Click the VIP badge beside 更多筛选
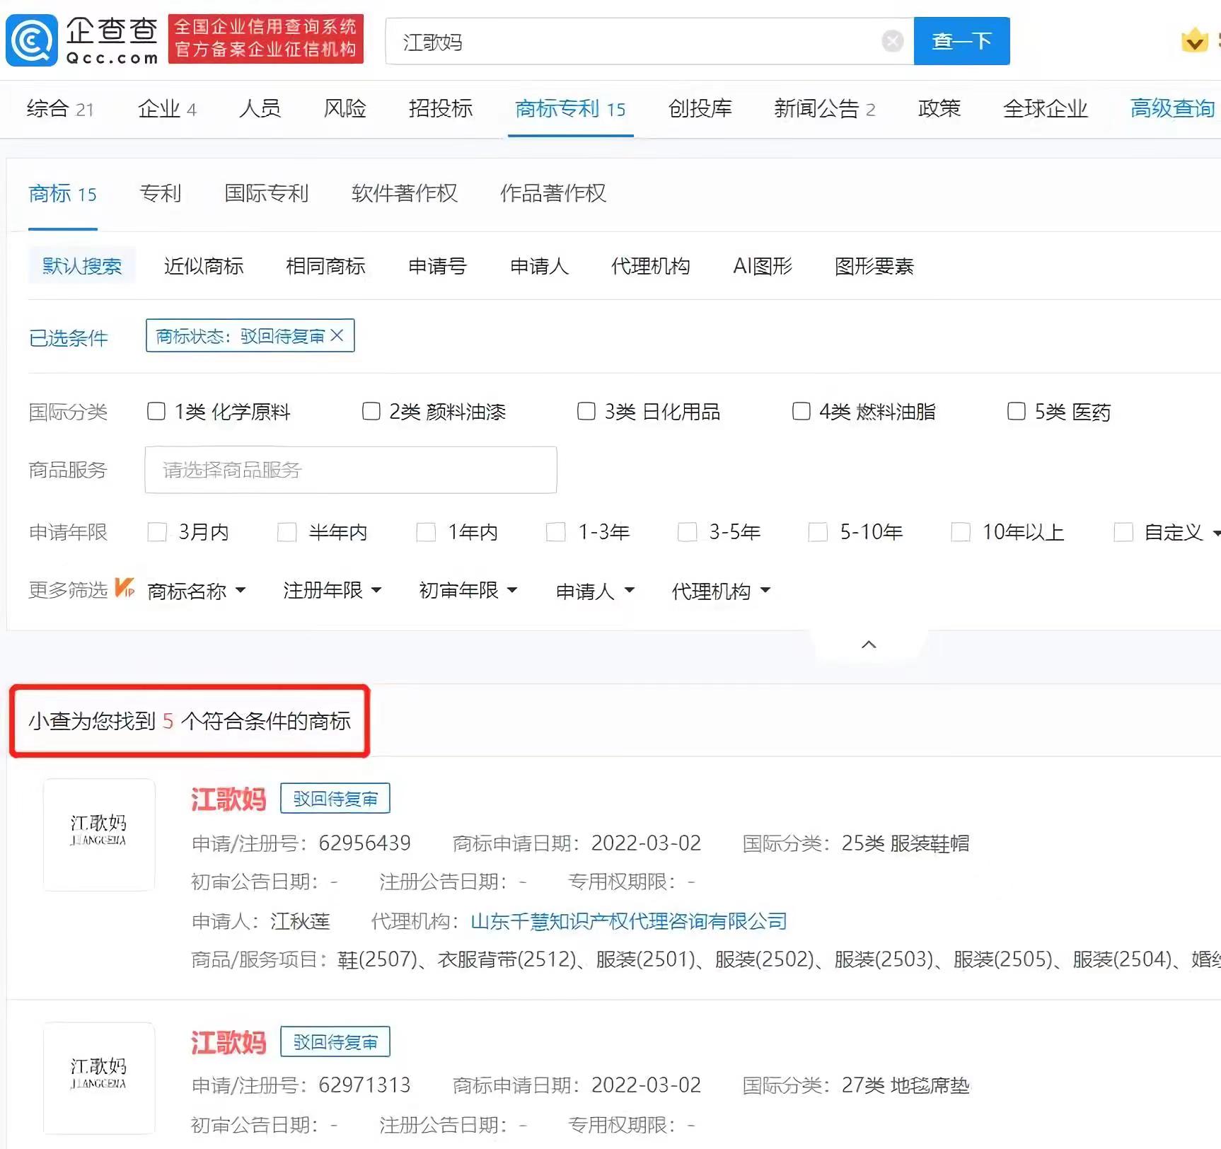1221x1149 pixels. [x=125, y=587]
